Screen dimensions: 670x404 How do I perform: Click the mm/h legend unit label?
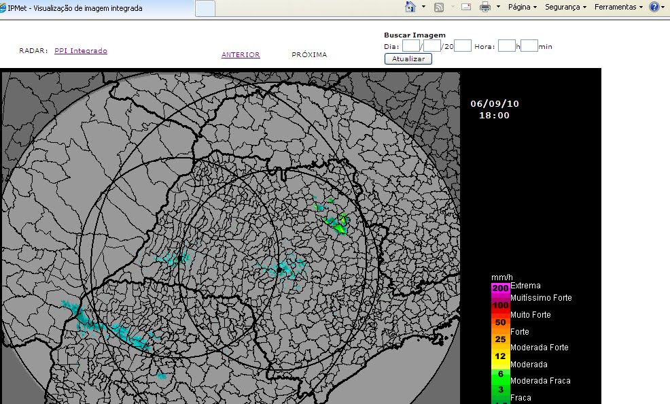pos(502,277)
